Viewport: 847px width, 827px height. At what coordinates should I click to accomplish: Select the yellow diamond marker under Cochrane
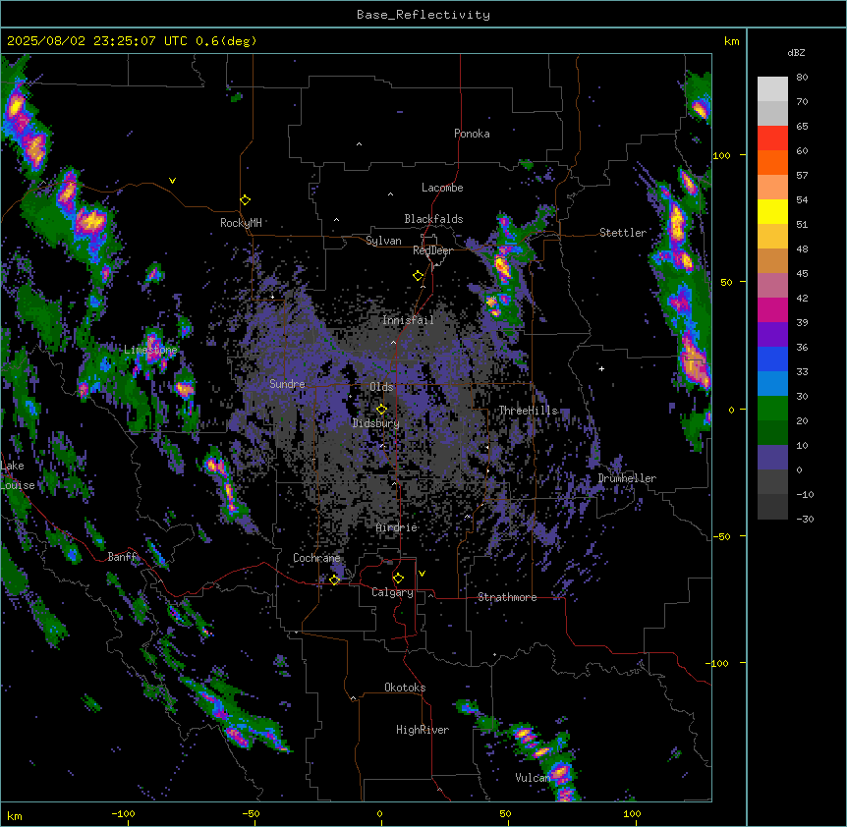coord(335,579)
